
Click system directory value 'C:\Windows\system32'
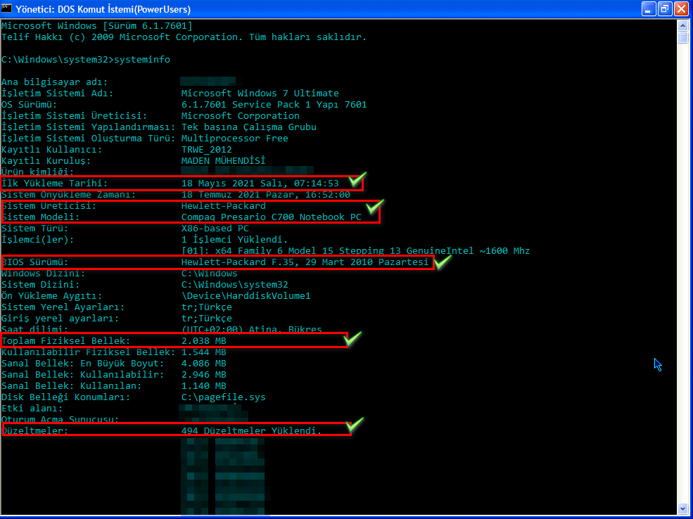(235, 285)
